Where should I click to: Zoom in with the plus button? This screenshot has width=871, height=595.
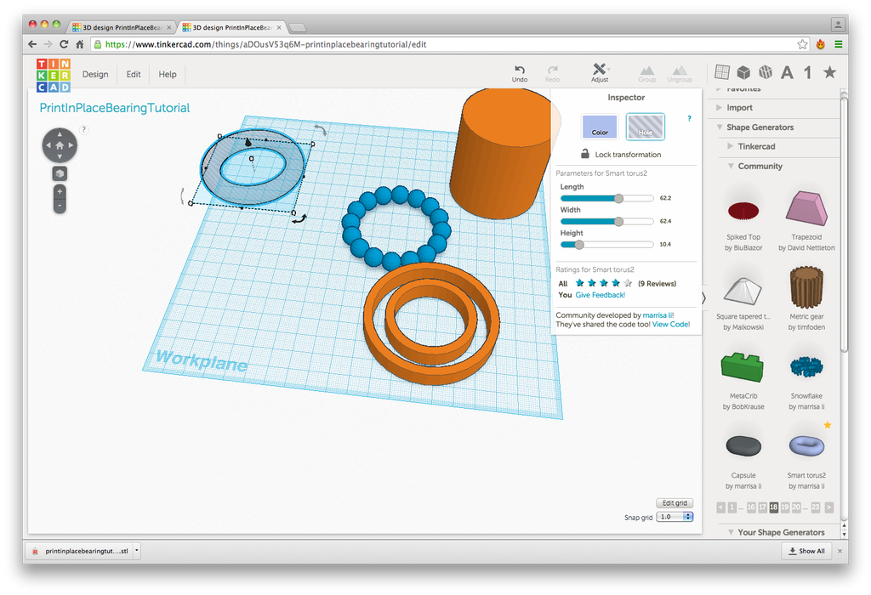[60, 191]
